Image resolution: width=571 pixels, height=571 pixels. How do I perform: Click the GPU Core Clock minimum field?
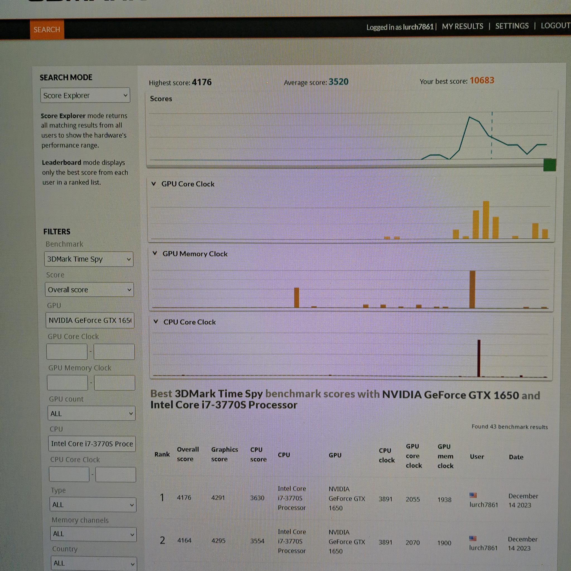click(x=67, y=351)
